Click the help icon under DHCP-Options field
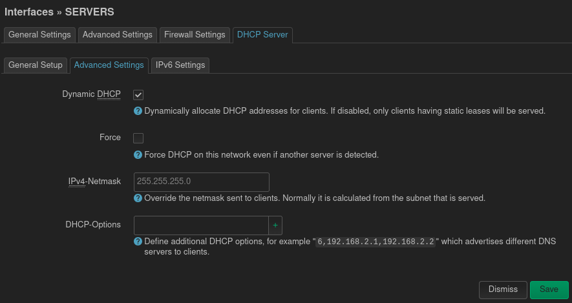The height and width of the screenshot is (303, 572). tap(138, 242)
